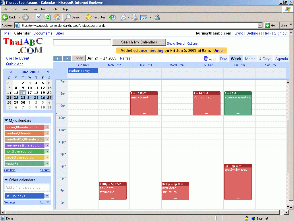Screen dimensions: 294x221
Task: Toggle US Holidays calendar visibility
Action: (24, 196)
